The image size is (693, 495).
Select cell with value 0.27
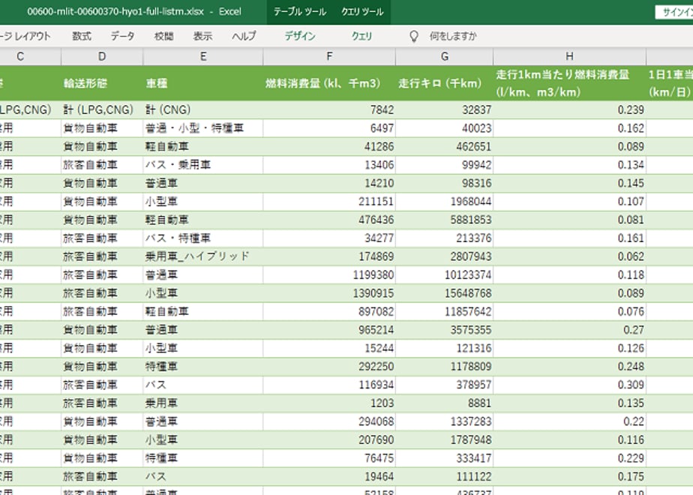(x=570, y=330)
